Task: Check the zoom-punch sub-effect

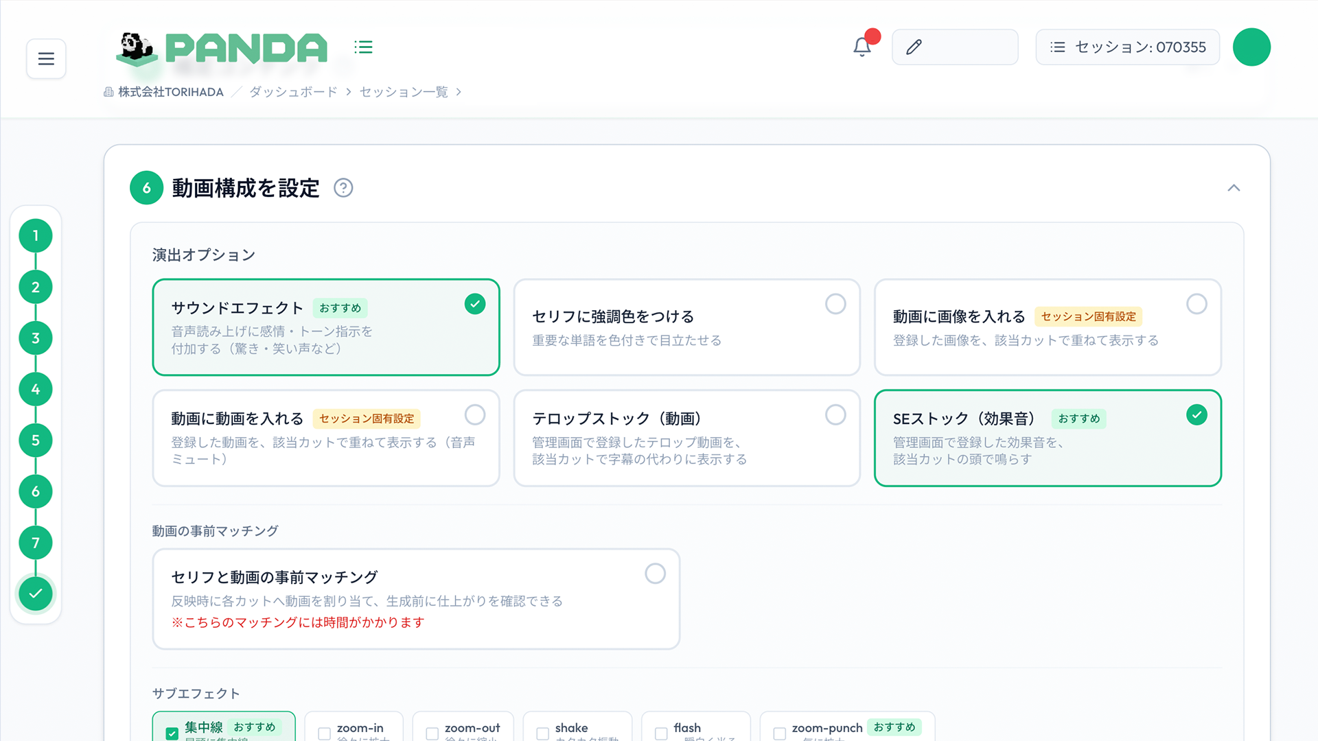Action: point(780,733)
